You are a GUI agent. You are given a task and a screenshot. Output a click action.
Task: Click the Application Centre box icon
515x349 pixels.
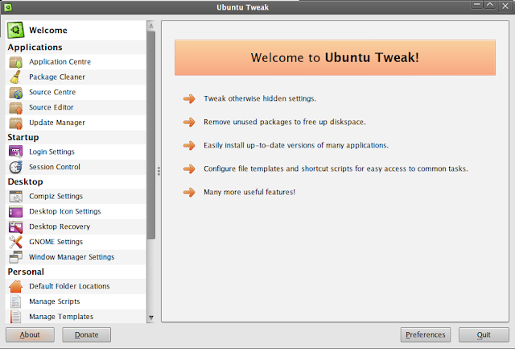click(x=16, y=62)
